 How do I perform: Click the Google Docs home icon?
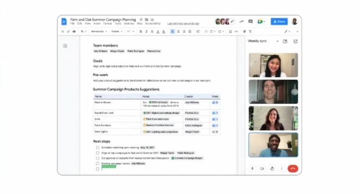tap(64, 22)
